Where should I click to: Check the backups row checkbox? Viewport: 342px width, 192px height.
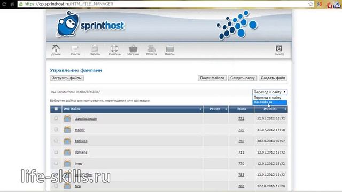click(56, 141)
